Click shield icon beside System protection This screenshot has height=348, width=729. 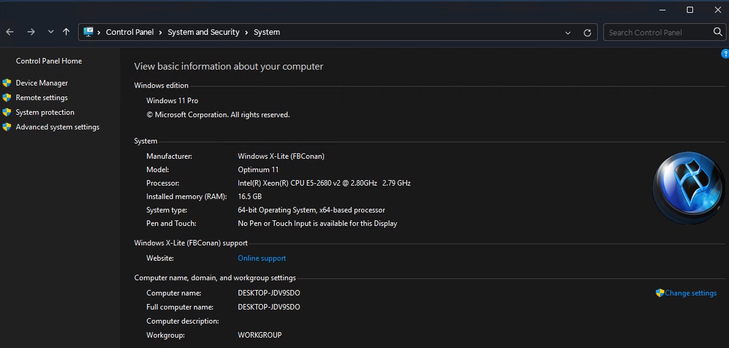point(7,112)
